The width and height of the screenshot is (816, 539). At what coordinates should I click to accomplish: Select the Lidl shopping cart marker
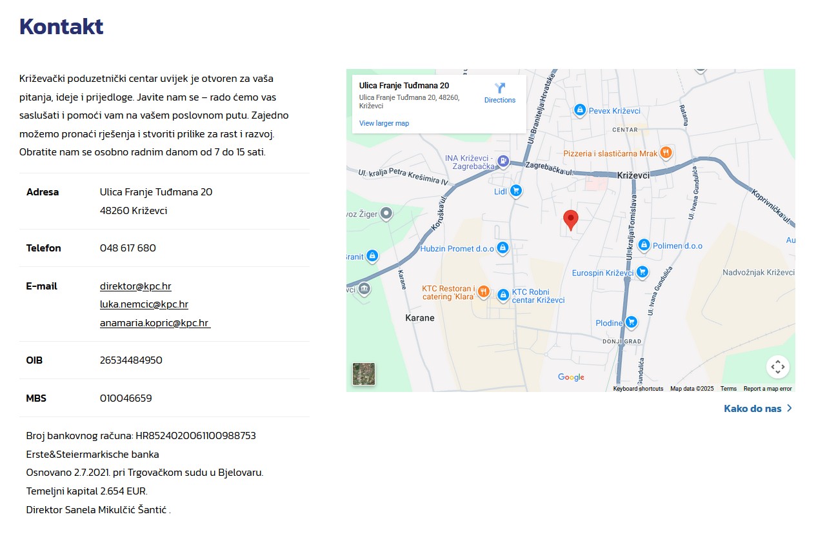tap(515, 191)
